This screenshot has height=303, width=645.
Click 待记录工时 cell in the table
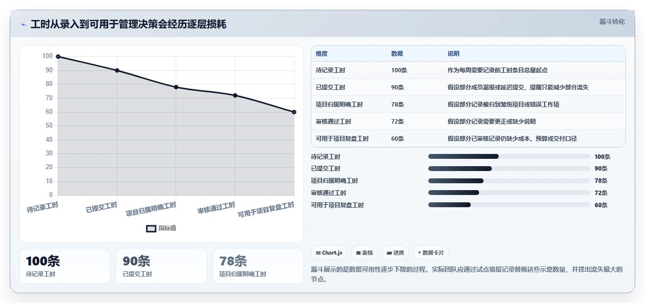[x=330, y=70]
